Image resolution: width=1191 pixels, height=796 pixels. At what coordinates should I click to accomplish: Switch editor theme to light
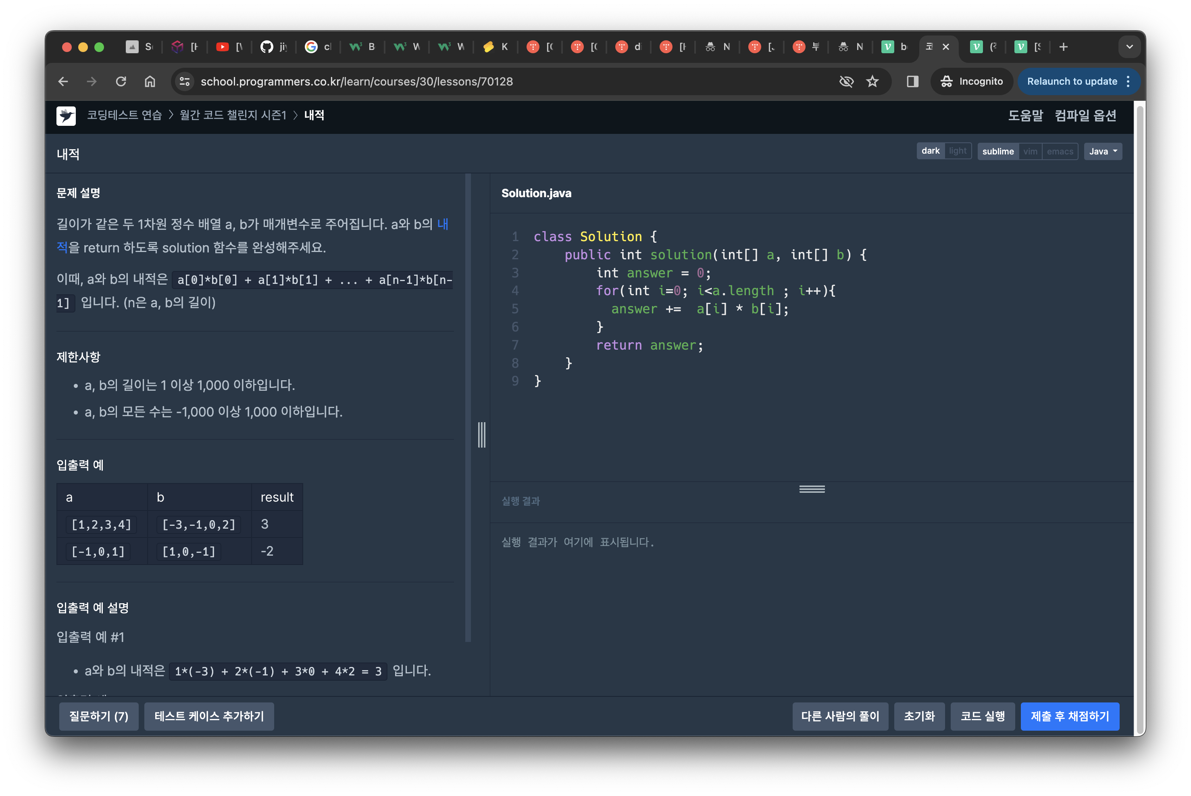(958, 151)
